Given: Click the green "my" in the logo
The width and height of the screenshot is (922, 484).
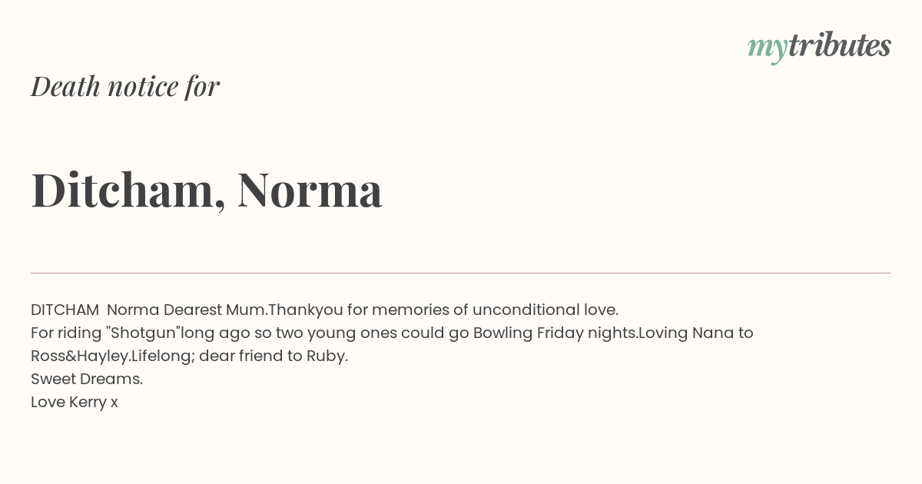Looking at the screenshot, I should (768, 50).
